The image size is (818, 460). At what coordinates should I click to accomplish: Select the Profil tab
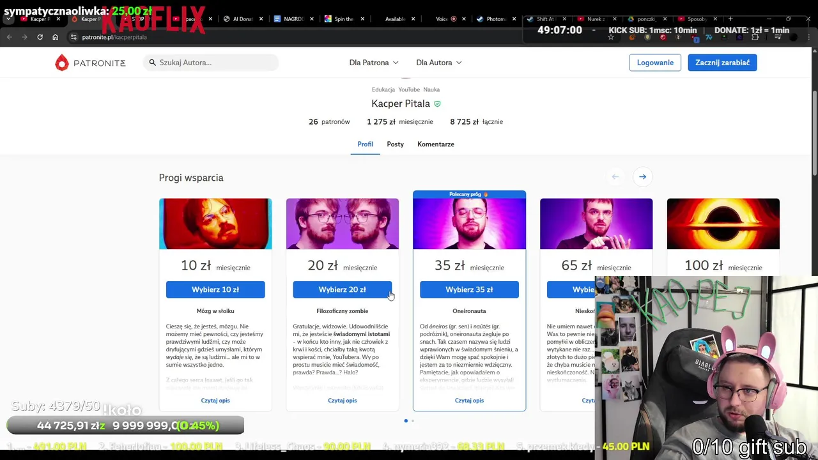click(365, 144)
